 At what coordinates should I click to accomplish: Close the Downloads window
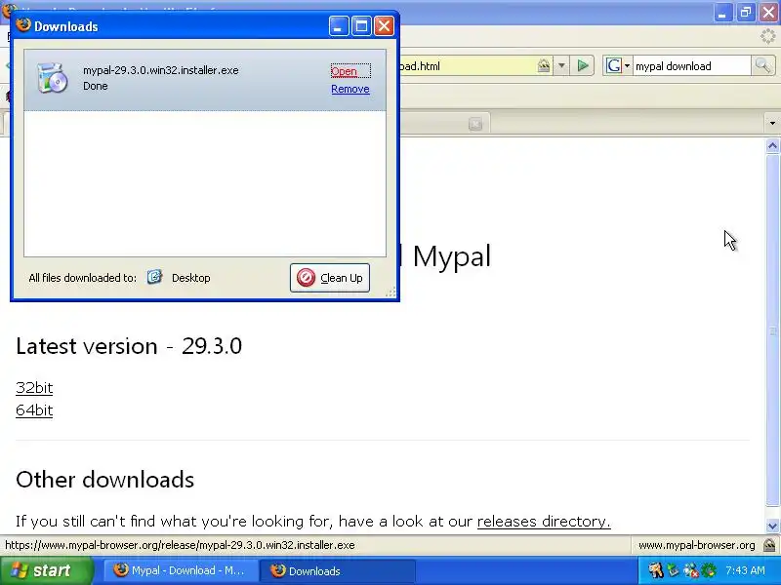coord(384,26)
